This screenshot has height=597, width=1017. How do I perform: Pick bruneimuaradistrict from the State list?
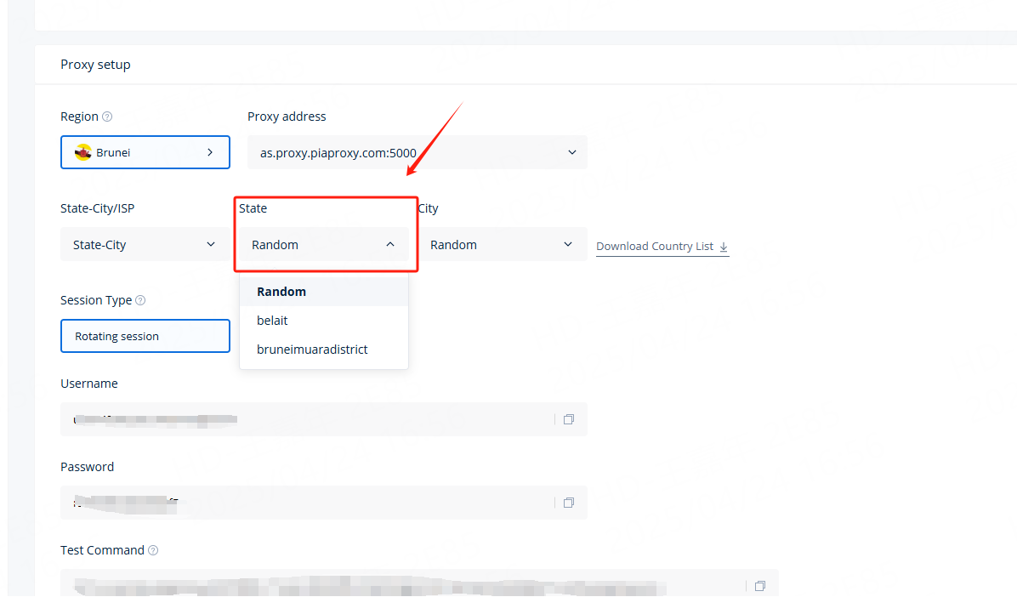[x=312, y=350]
